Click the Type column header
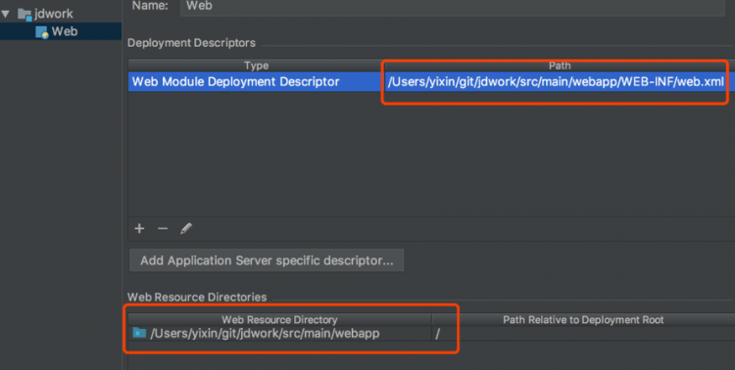The image size is (735, 370). (x=256, y=66)
